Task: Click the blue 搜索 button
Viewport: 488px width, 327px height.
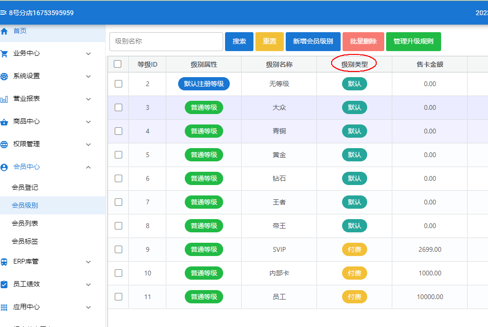Action: (239, 42)
